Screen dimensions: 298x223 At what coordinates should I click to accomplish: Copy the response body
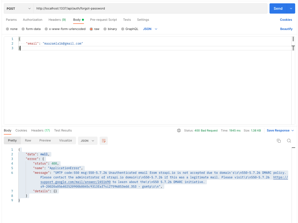(279, 140)
